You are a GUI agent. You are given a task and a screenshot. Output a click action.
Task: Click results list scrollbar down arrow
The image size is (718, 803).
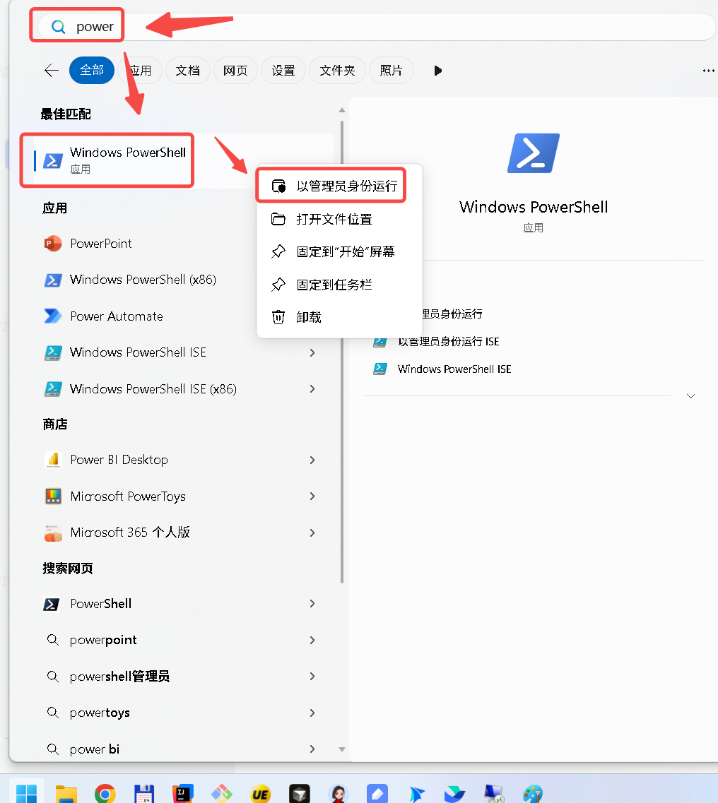[342, 749]
